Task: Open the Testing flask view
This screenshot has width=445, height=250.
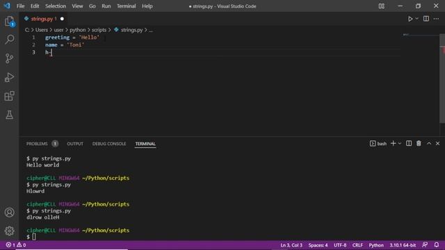Action: 9,115
